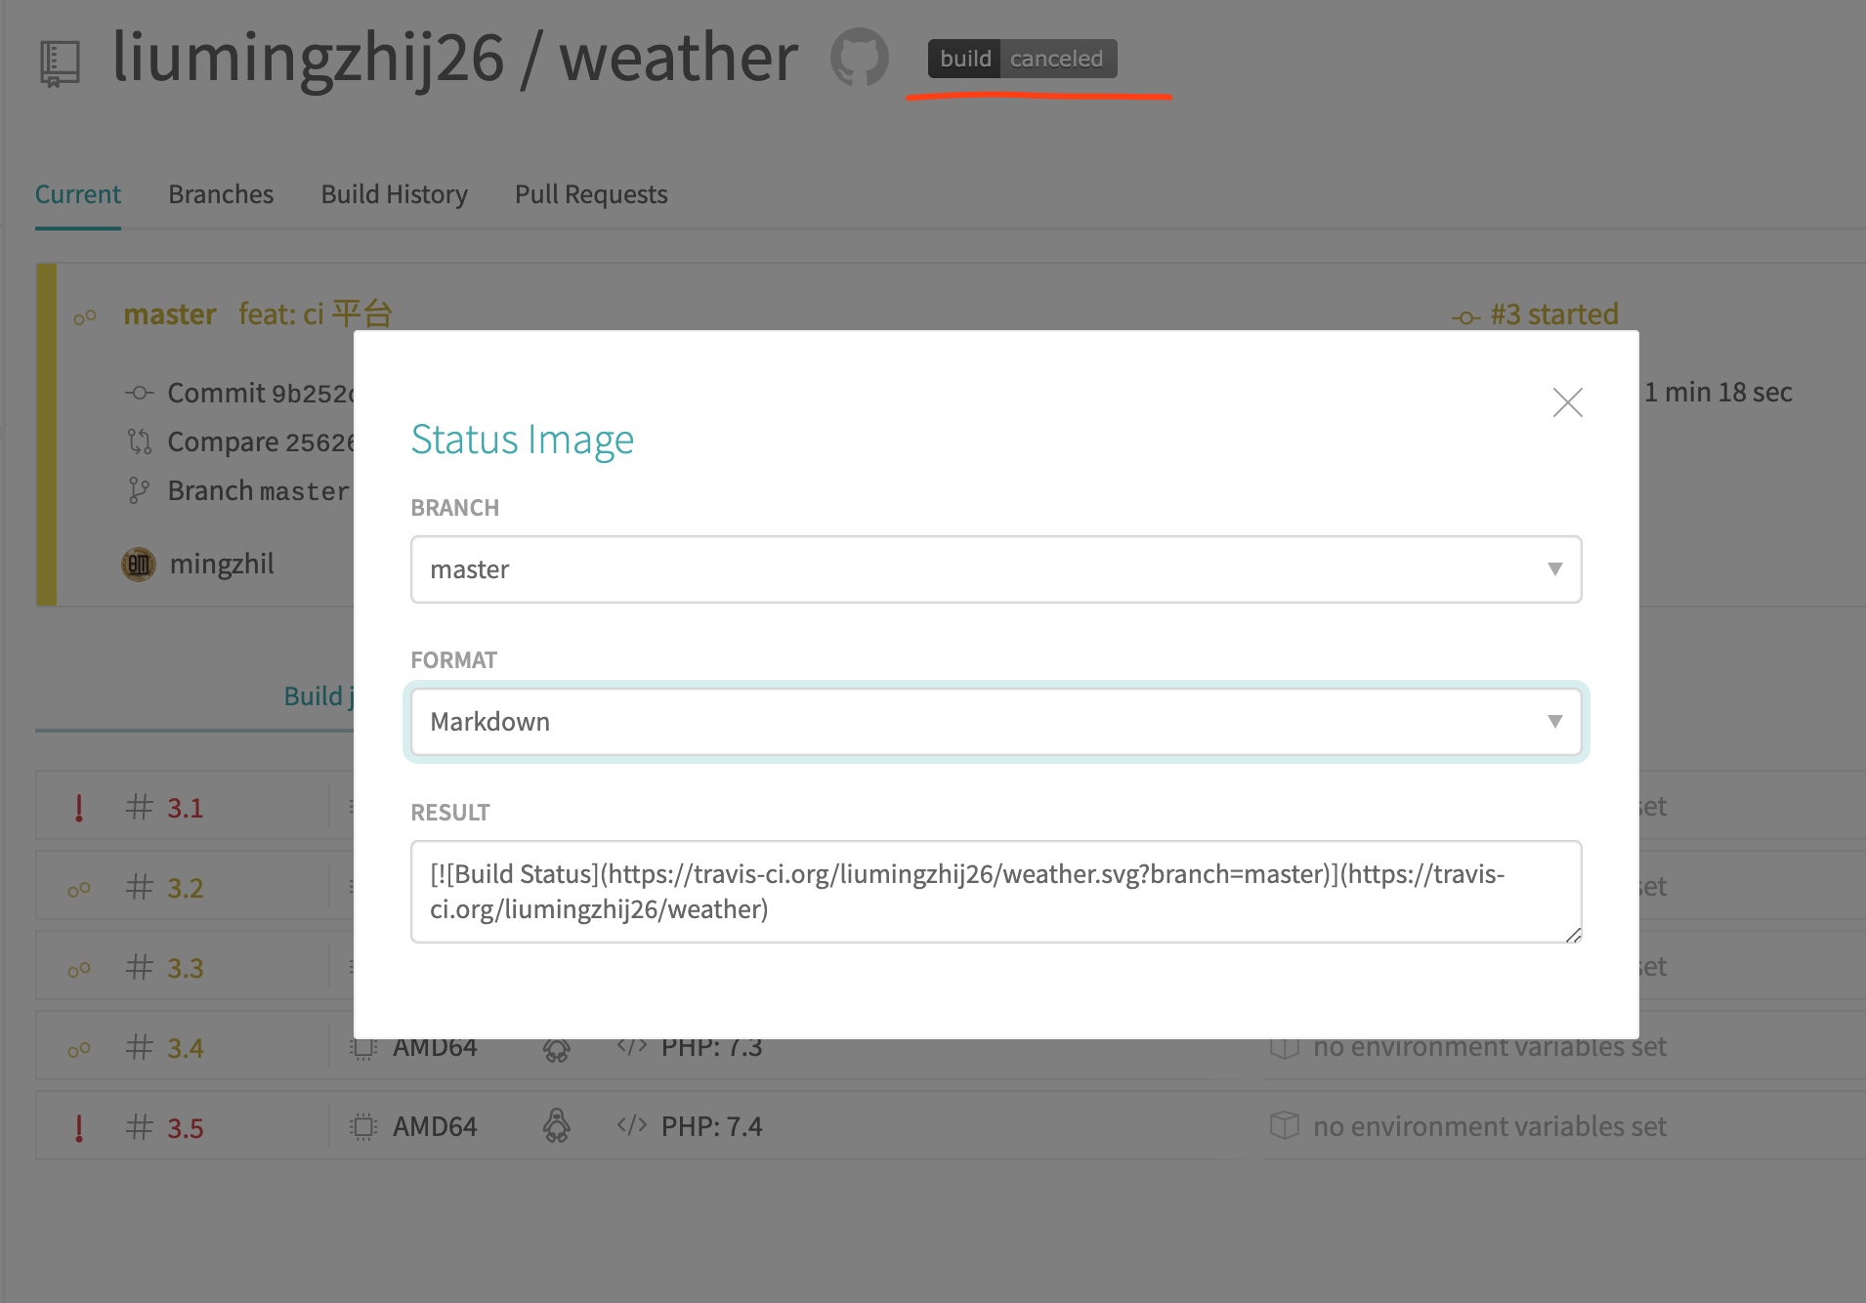Click the running status icon on job 3.3

click(79, 970)
